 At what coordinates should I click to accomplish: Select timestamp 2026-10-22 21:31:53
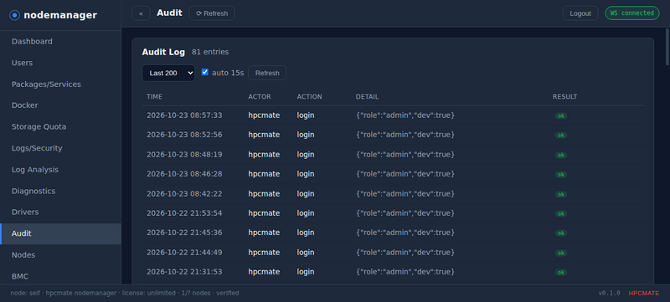[184, 272]
